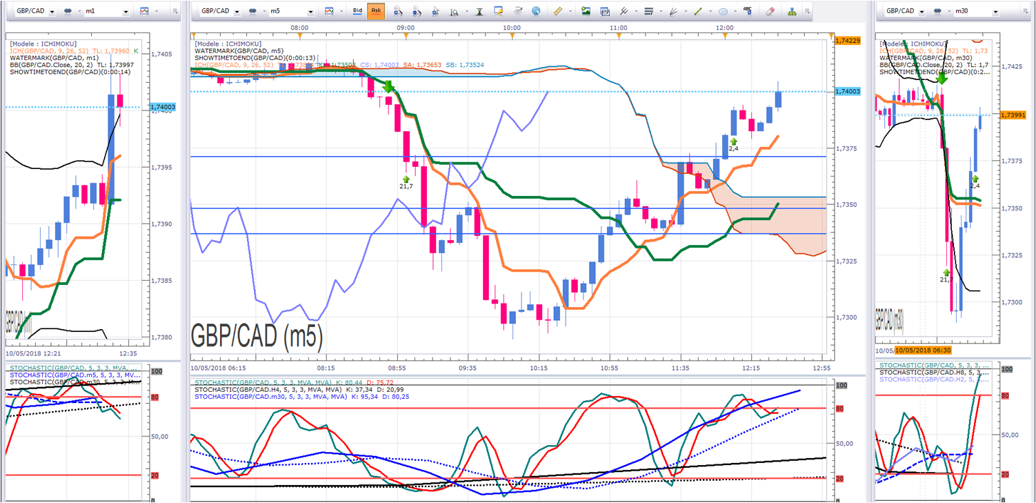Click the zoom-to-area magnifier icon

coord(453,11)
